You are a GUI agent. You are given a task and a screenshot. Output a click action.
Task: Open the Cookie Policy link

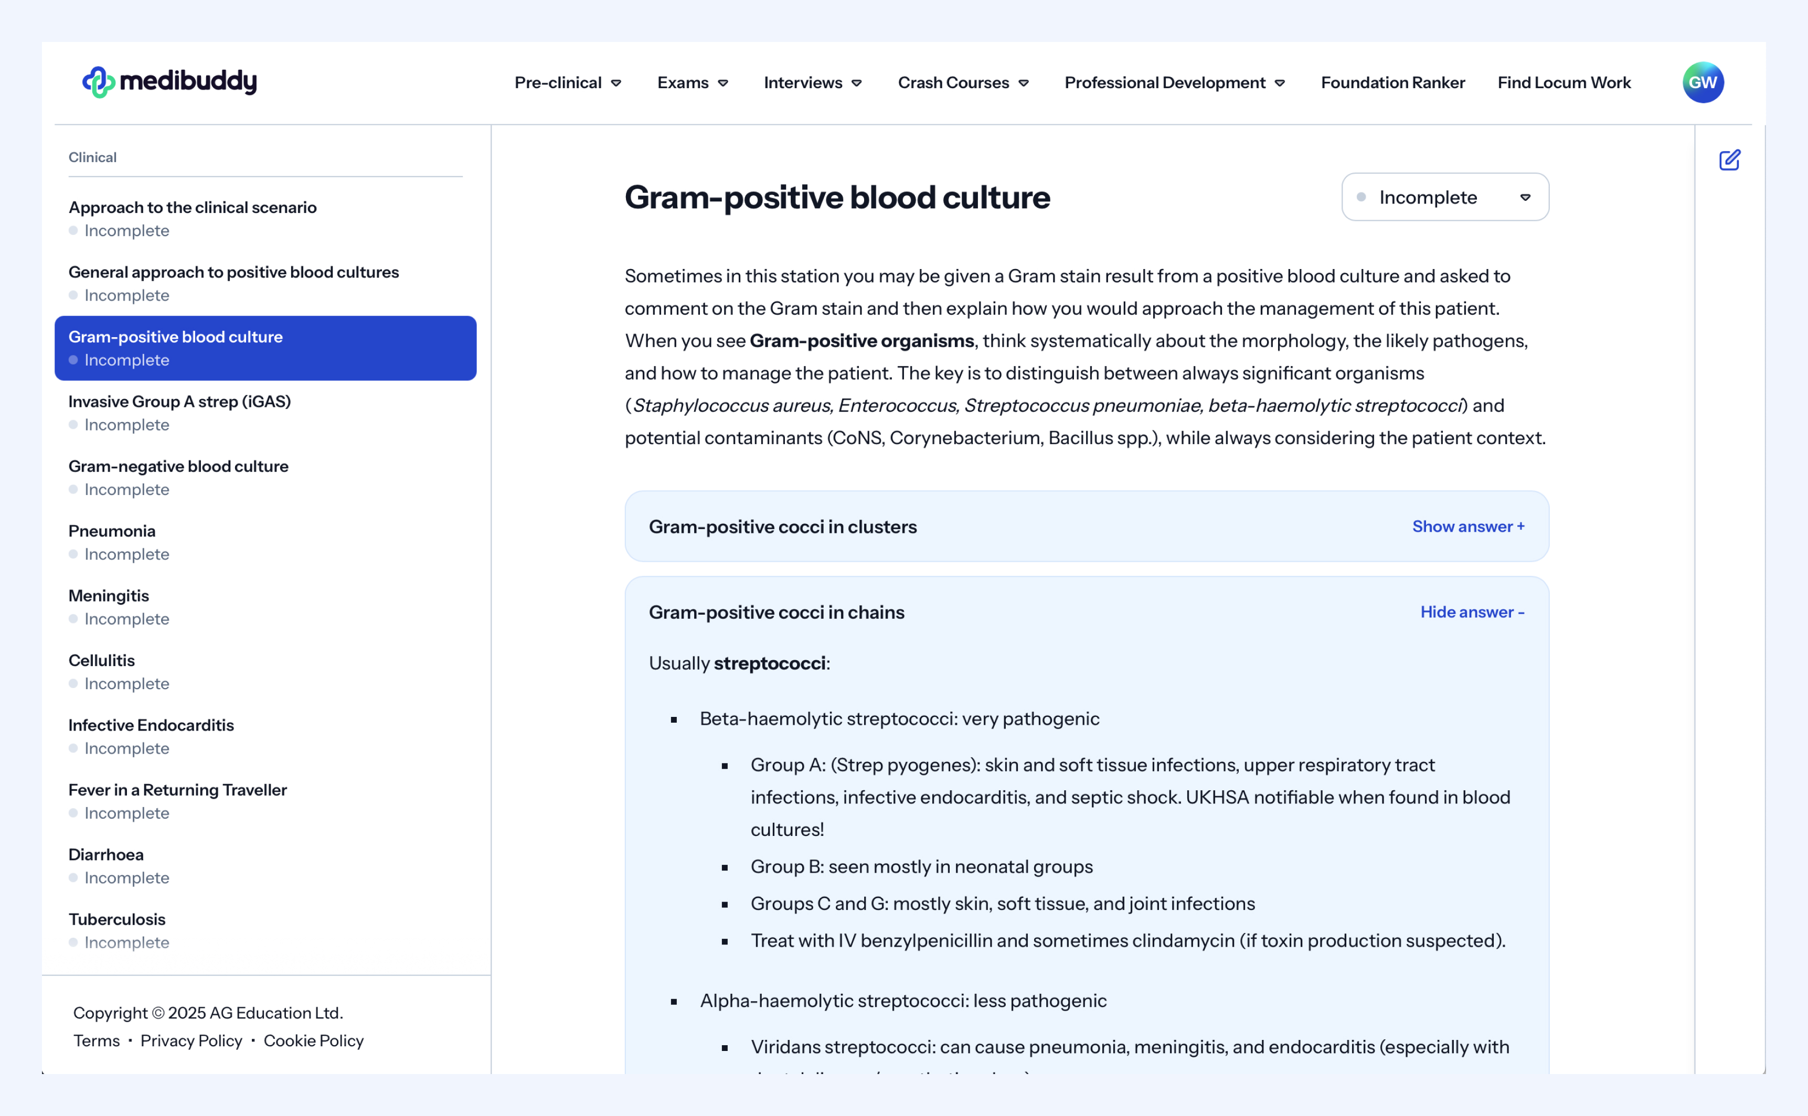[x=313, y=1040]
